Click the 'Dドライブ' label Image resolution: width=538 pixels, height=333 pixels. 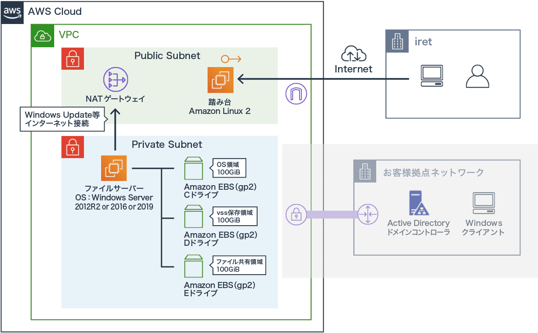click(x=201, y=243)
